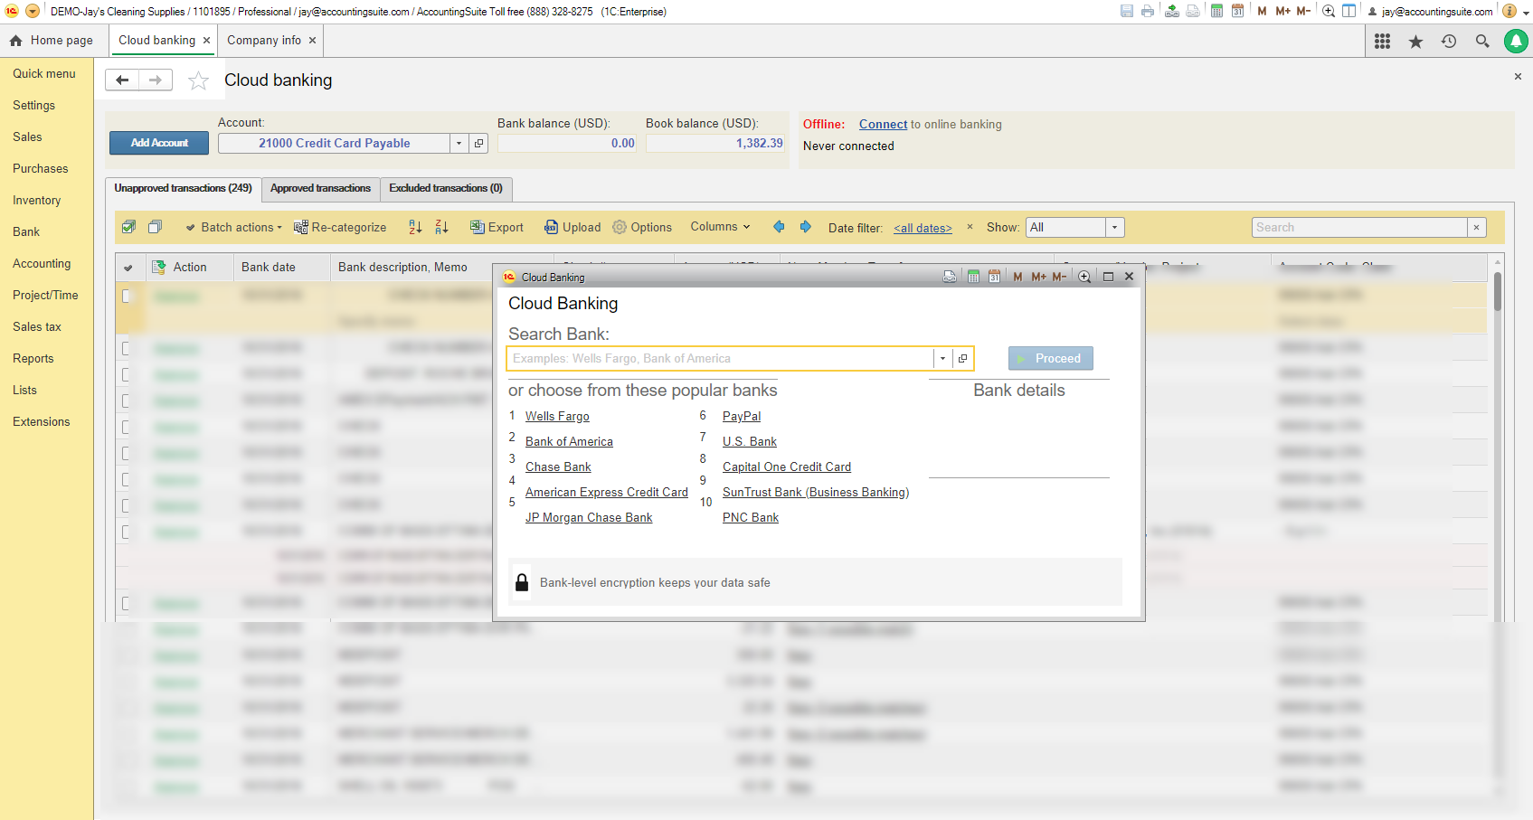Open the Sales section in the sidebar

pos(27,137)
